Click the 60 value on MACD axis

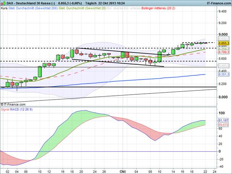(220, 129)
